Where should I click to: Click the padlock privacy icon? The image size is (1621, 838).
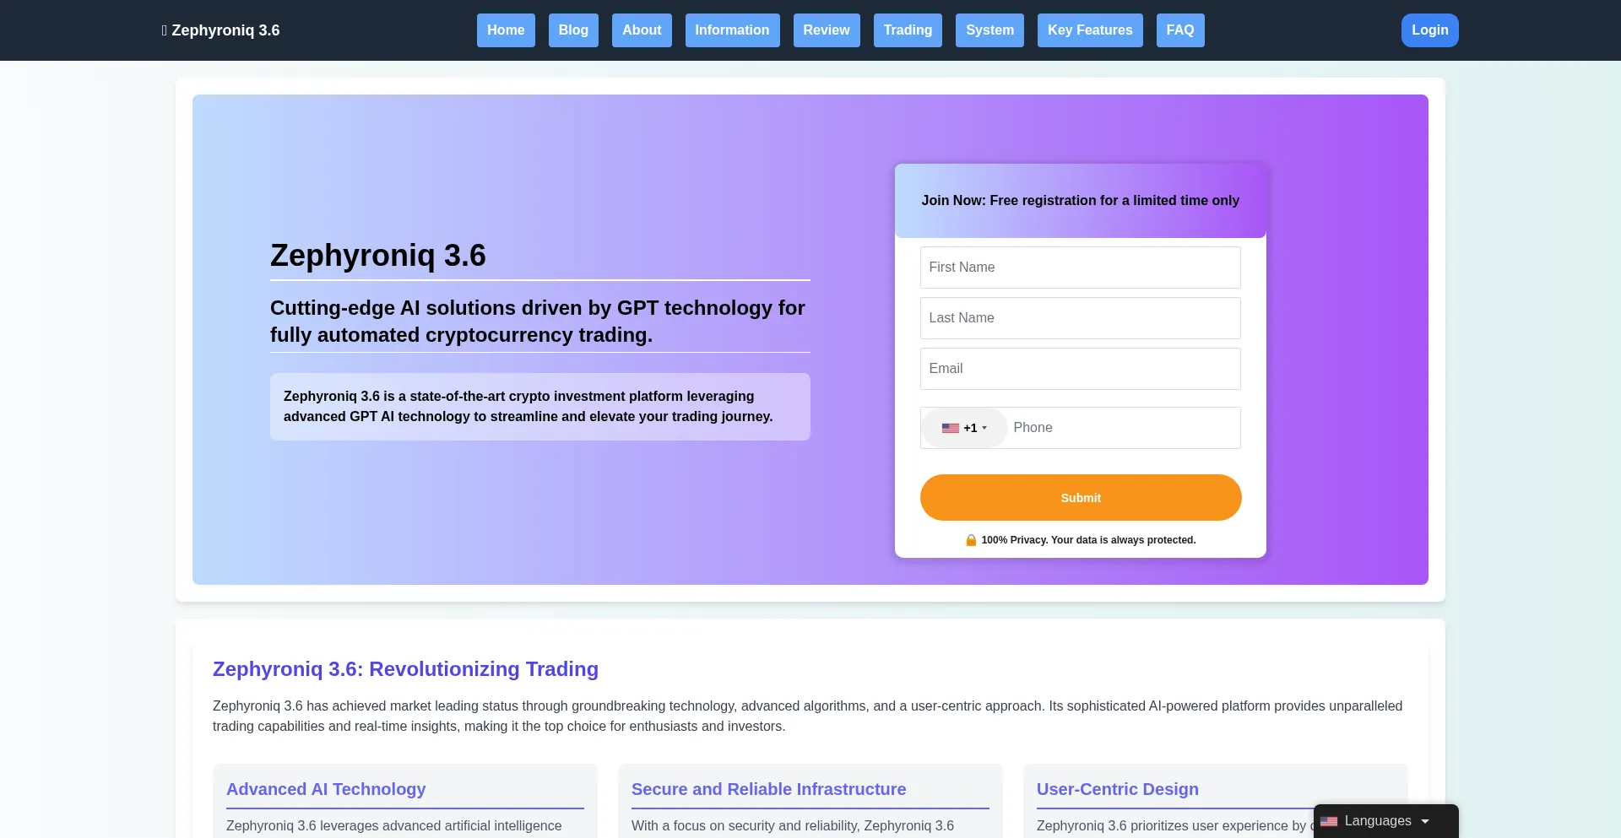[971, 540]
